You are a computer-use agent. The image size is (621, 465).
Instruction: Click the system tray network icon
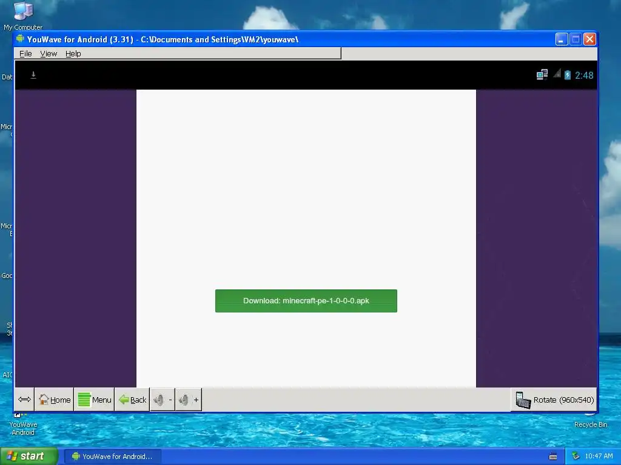coord(576,457)
